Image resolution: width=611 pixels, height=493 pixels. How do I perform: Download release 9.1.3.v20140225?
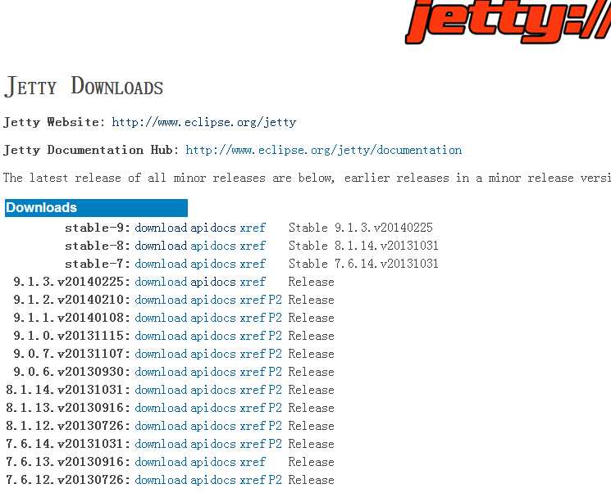(x=161, y=282)
